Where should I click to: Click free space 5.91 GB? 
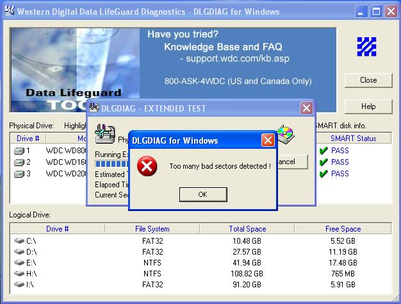(x=343, y=285)
